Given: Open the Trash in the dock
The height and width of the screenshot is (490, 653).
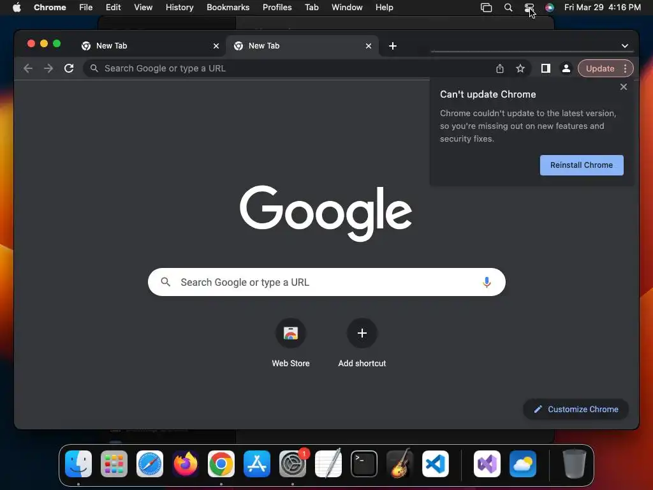Looking at the screenshot, I should click(x=575, y=464).
